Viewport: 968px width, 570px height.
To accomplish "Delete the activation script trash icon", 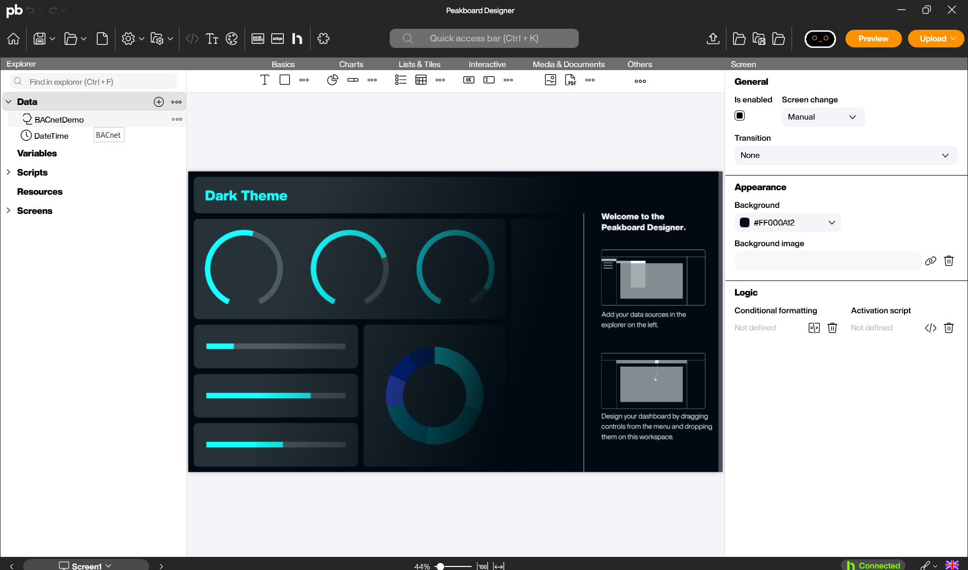I will (x=949, y=328).
